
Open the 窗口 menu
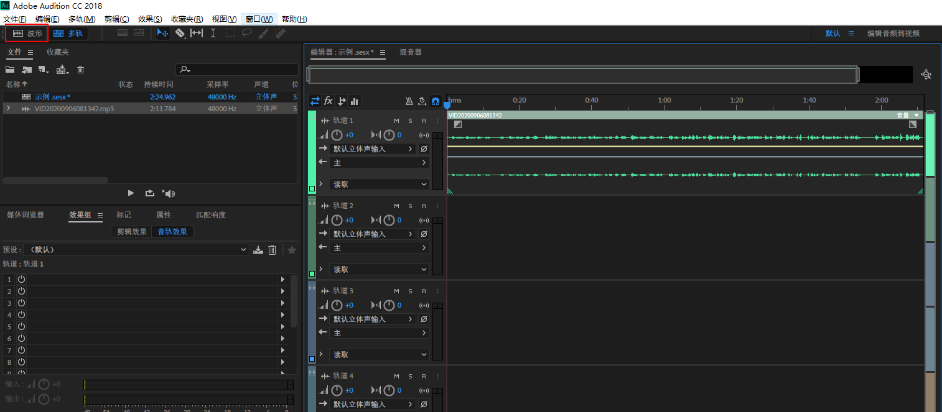point(259,19)
